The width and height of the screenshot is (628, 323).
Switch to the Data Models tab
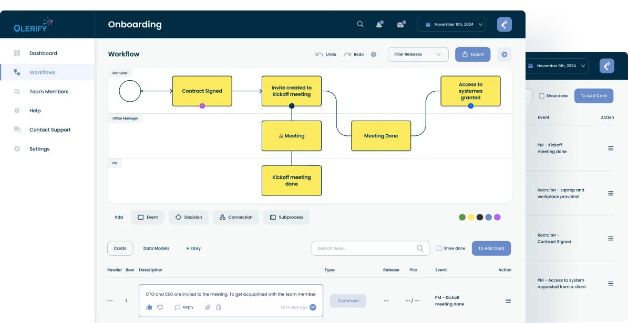(x=156, y=249)
